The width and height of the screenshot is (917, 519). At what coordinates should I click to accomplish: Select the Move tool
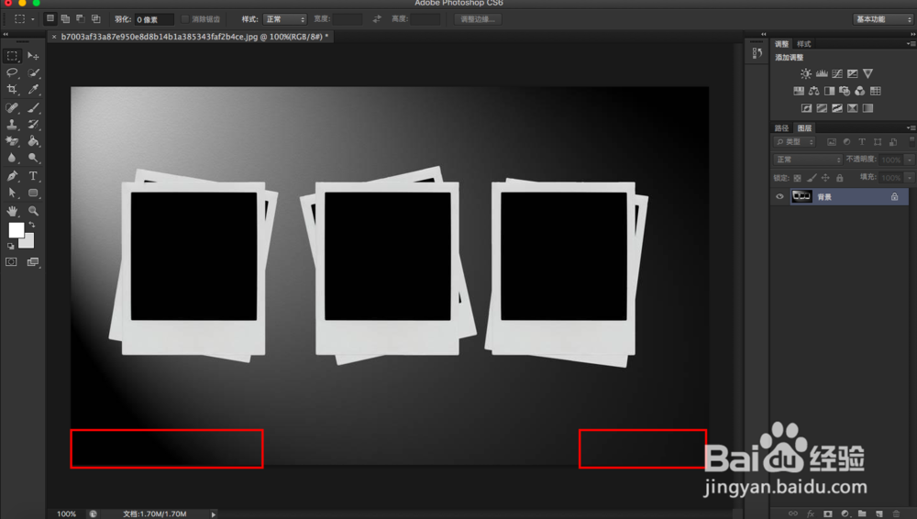33,56
